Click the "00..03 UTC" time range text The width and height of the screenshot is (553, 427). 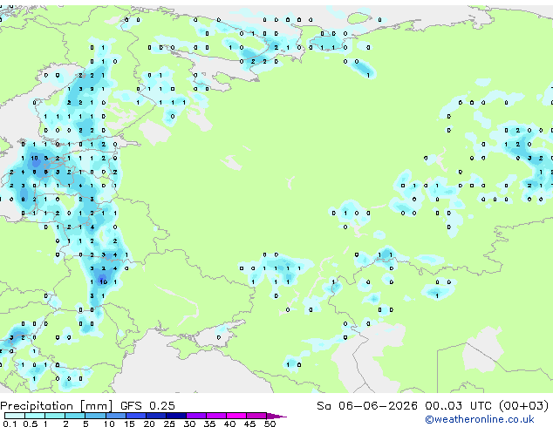pos(458,406)
